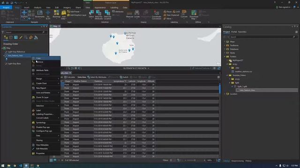The width and height of the screenshot is (300, 168).
Task: Click the Go To XY icon
Action: pyautogui.click(x=48, y=14)
